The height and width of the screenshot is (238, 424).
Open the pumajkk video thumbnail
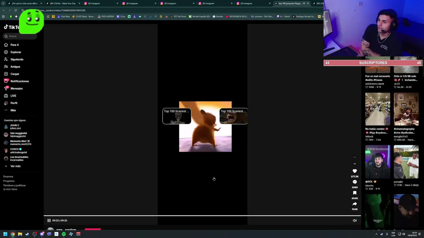click(x=406, y=162)
